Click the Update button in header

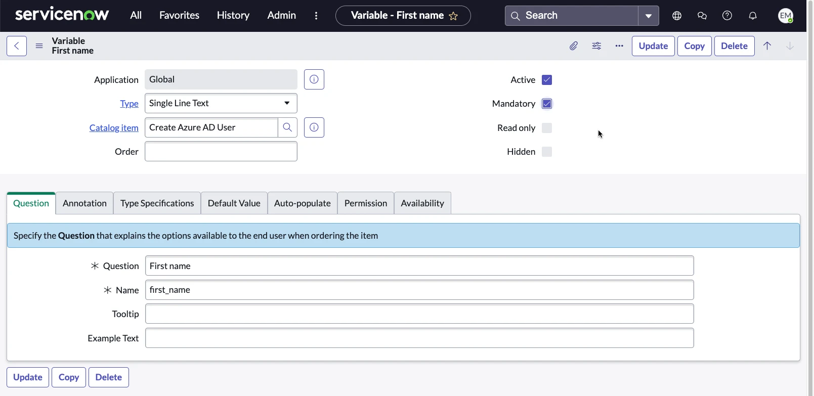[653, 46]
